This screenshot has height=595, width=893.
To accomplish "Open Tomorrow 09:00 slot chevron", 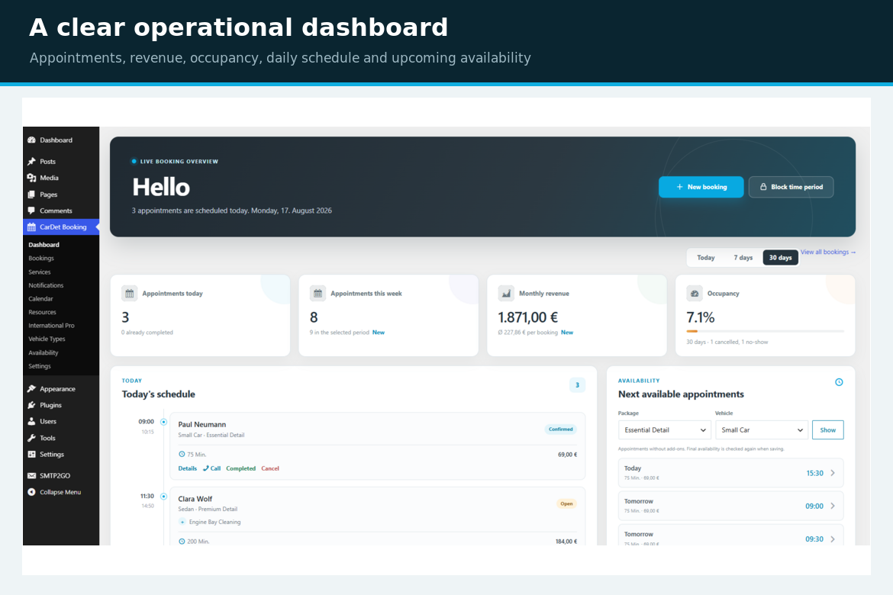I will click(833, 507).
